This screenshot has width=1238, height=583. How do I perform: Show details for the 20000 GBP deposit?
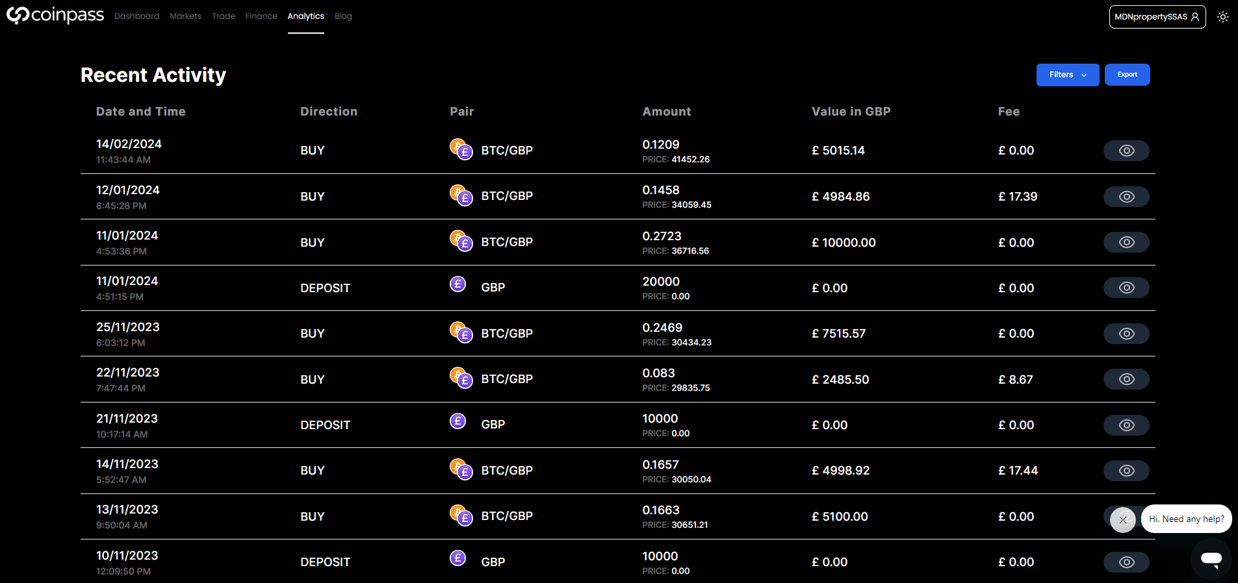point(1126,288)
